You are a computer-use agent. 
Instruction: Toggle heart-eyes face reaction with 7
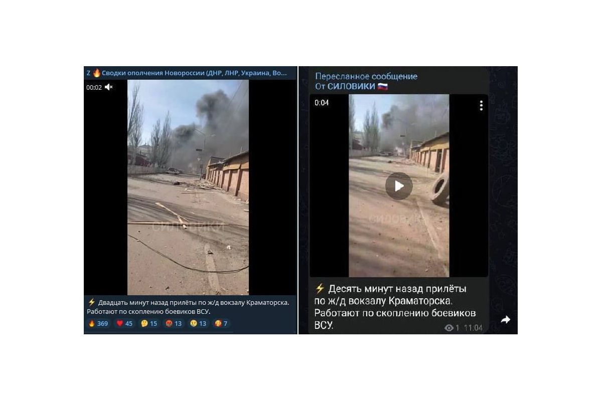tap(221, 323)
